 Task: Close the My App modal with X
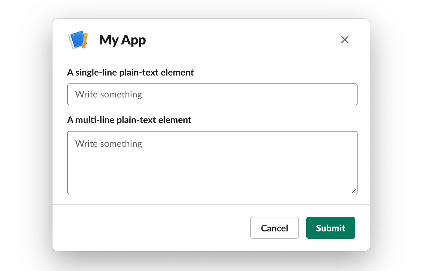click(x=345, y=40)
